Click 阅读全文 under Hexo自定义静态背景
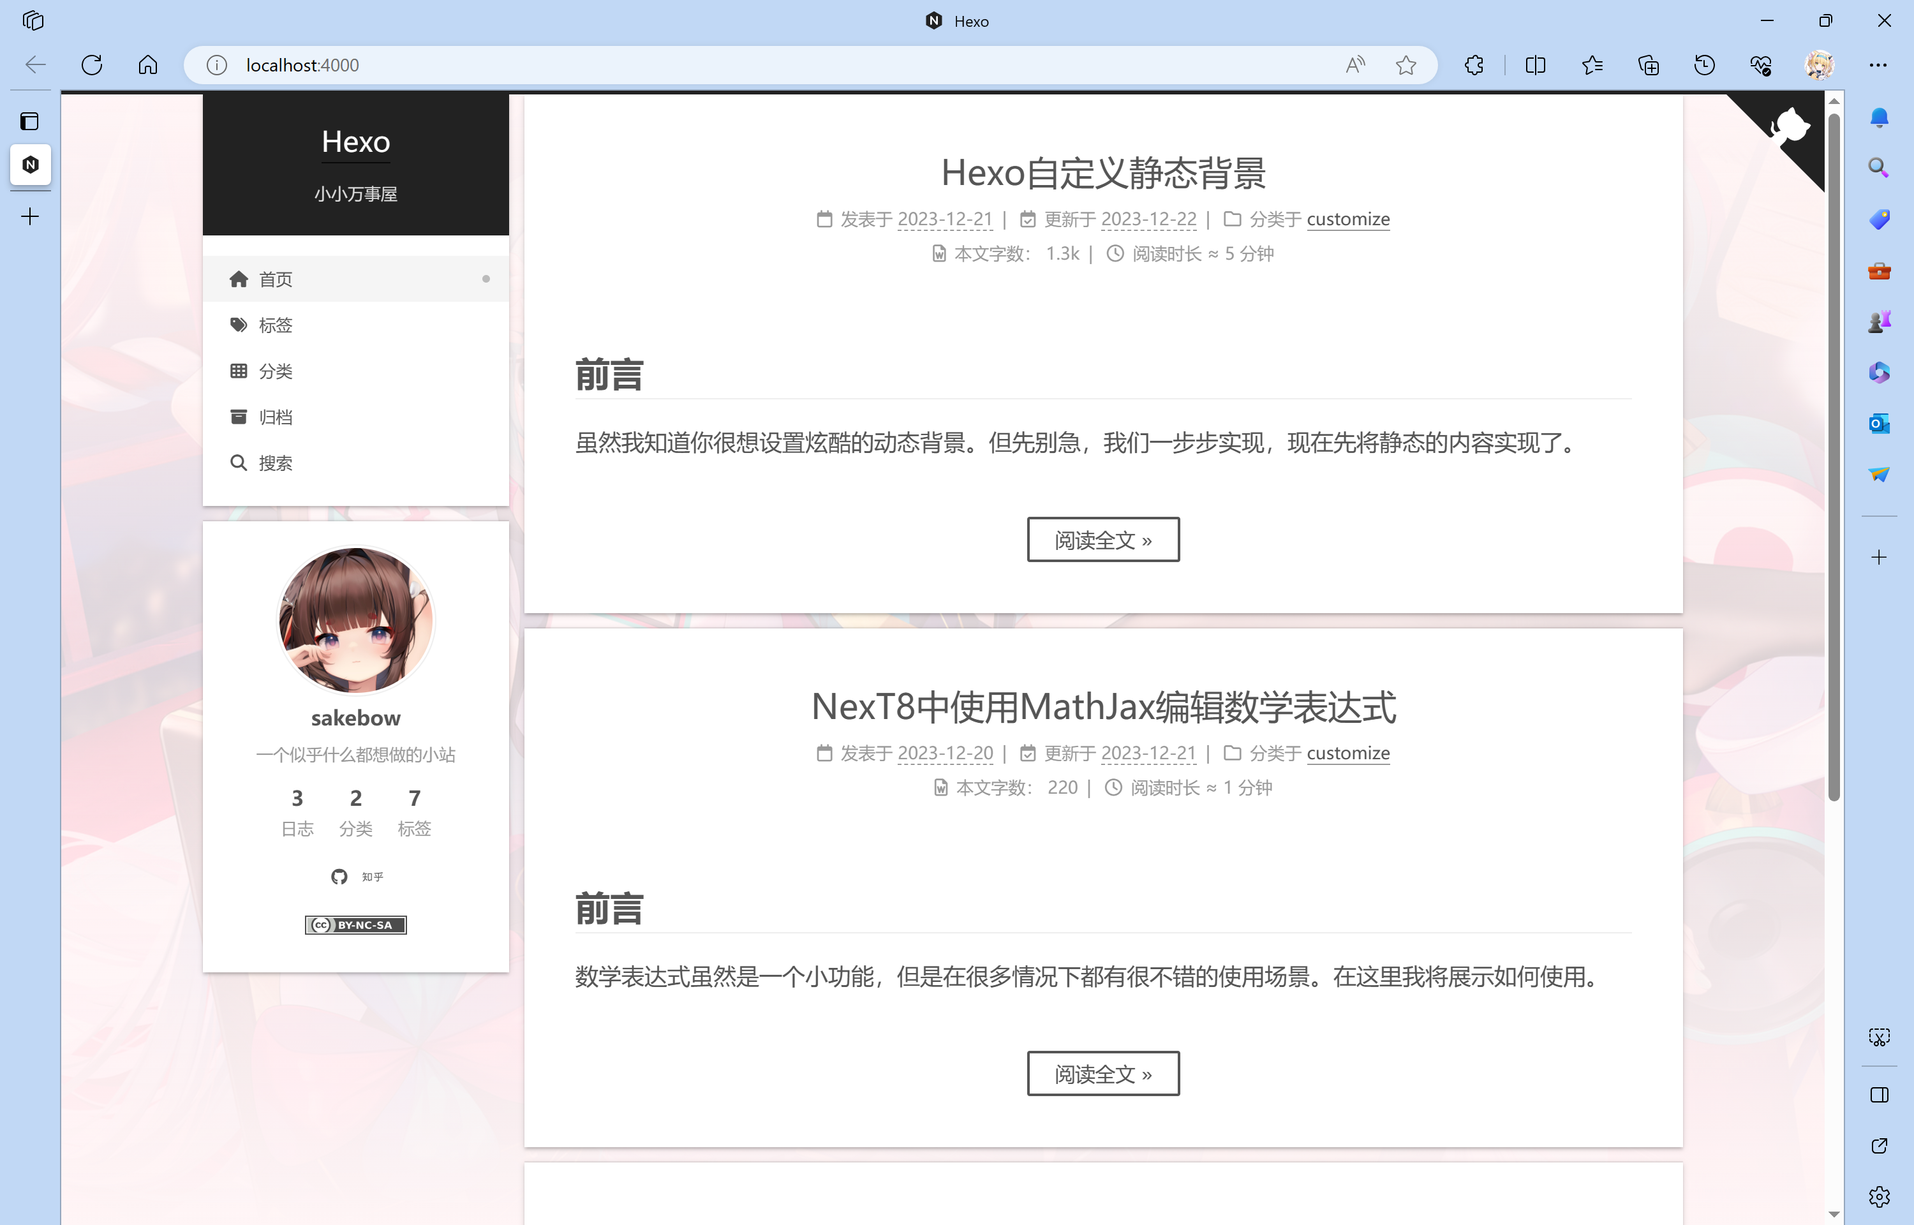1914x1225 pixels. tap(1103, 539)
